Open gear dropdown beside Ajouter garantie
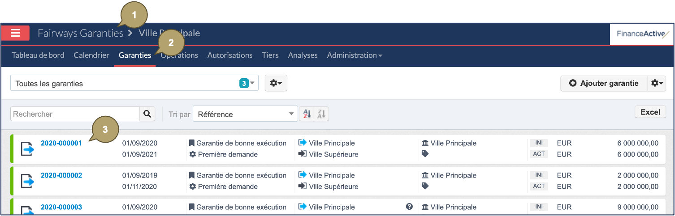This screenshot has width=675, height=216. point(657,83)
